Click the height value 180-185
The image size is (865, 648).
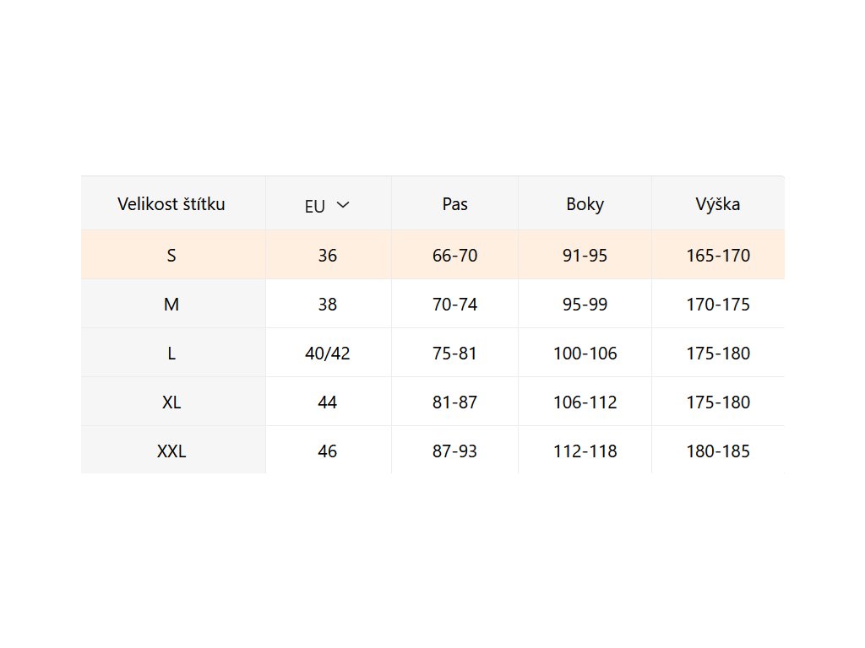(718, 451)
